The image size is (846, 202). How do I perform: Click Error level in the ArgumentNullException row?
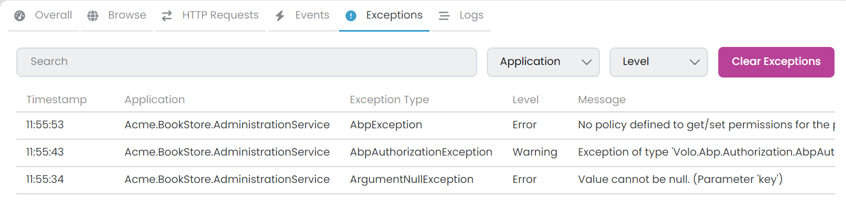[525, 180]
